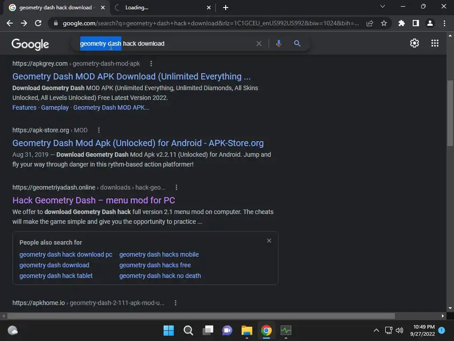The width and height of the screenshot is (454, 341).
Task: Search geometry dash download suggestion
Action: pyautogui.click(x=54, y=266)
